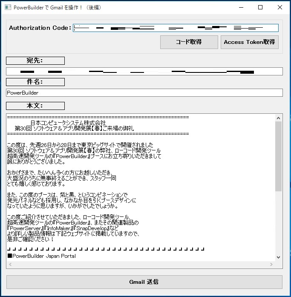Maximize the PowerBuilder Gmail window
This screenshot has height=297, width=291.
click(260, 7)
